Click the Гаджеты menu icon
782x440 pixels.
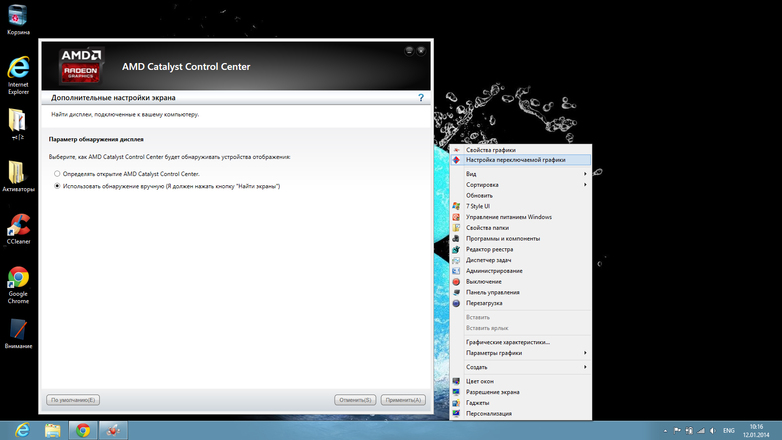(456, 403)
